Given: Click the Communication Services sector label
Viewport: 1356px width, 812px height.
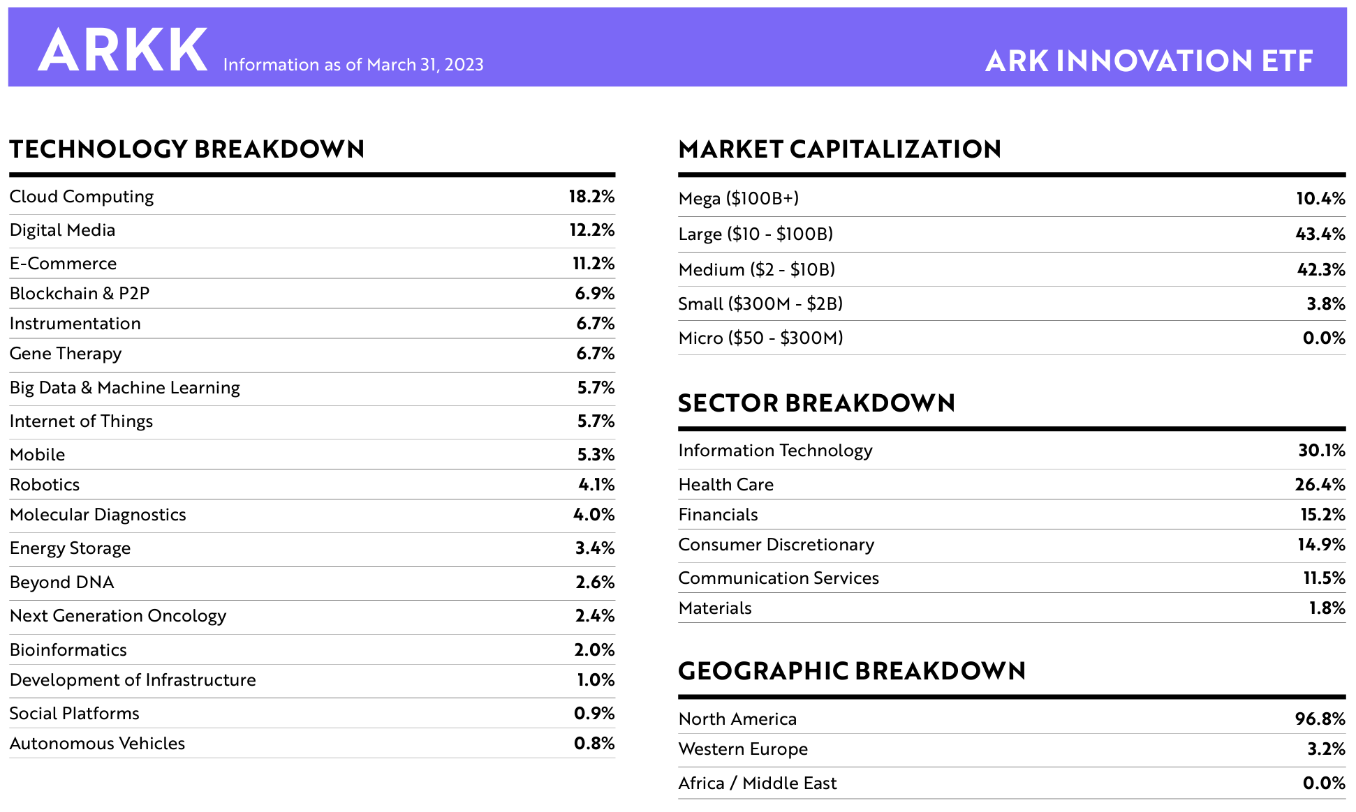Looking at the screenshot, I should tap(779, 578).
